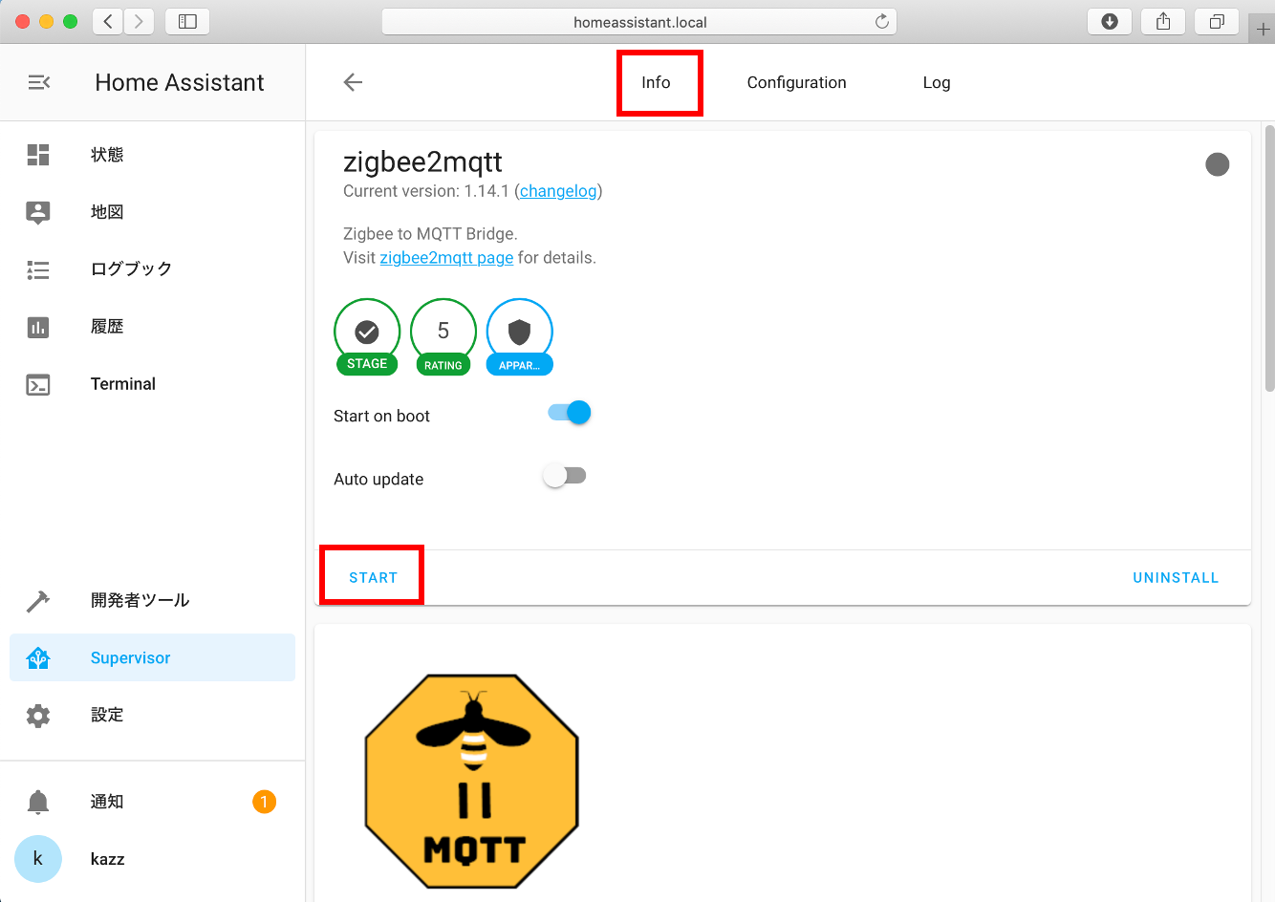Click the page vertical scrollbar
This screenshot has height=902, width=1275.
tap(1269, 258)
